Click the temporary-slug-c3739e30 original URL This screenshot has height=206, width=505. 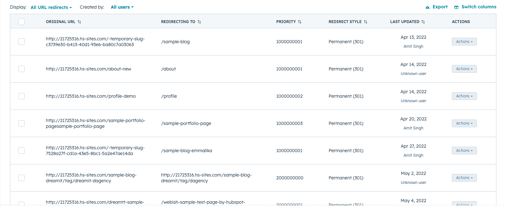(x=95, y=42)
